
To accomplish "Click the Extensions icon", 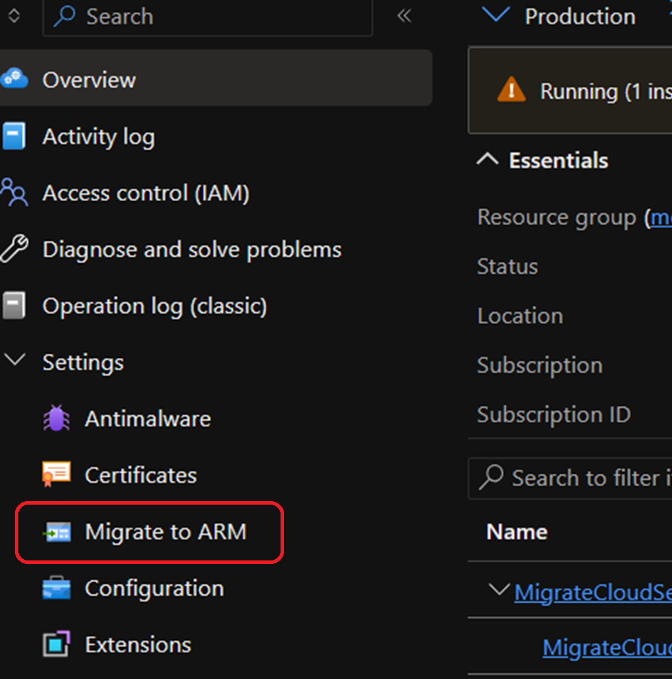I will 57,644.
